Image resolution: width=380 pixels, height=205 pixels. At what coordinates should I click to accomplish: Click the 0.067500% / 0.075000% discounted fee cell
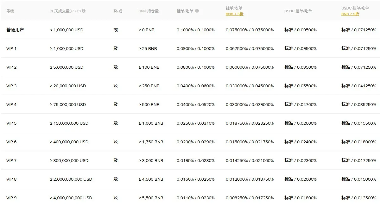coord(250,48)
